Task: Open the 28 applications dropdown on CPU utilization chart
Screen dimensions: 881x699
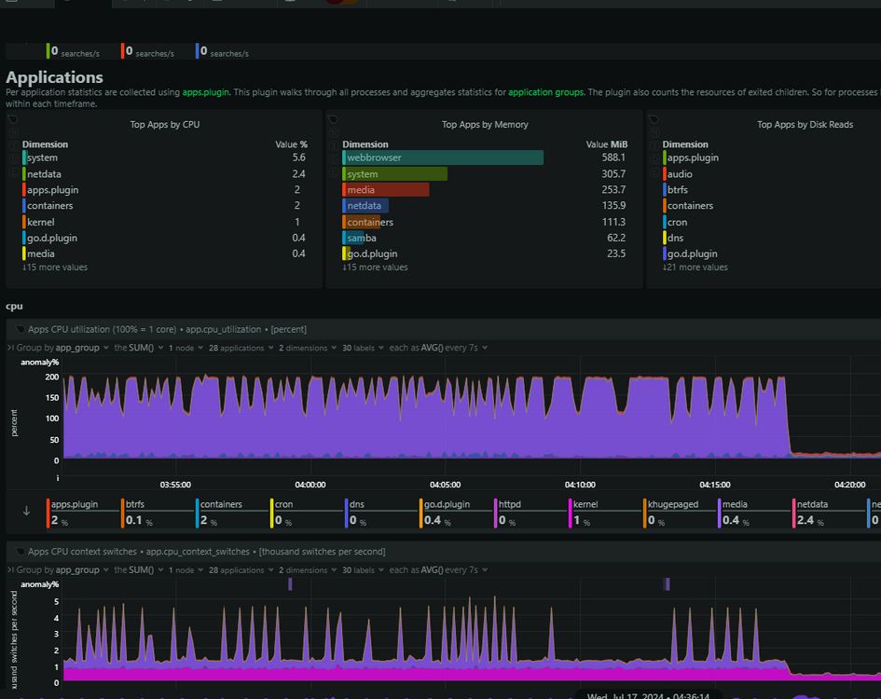Action: click(241, 348)
